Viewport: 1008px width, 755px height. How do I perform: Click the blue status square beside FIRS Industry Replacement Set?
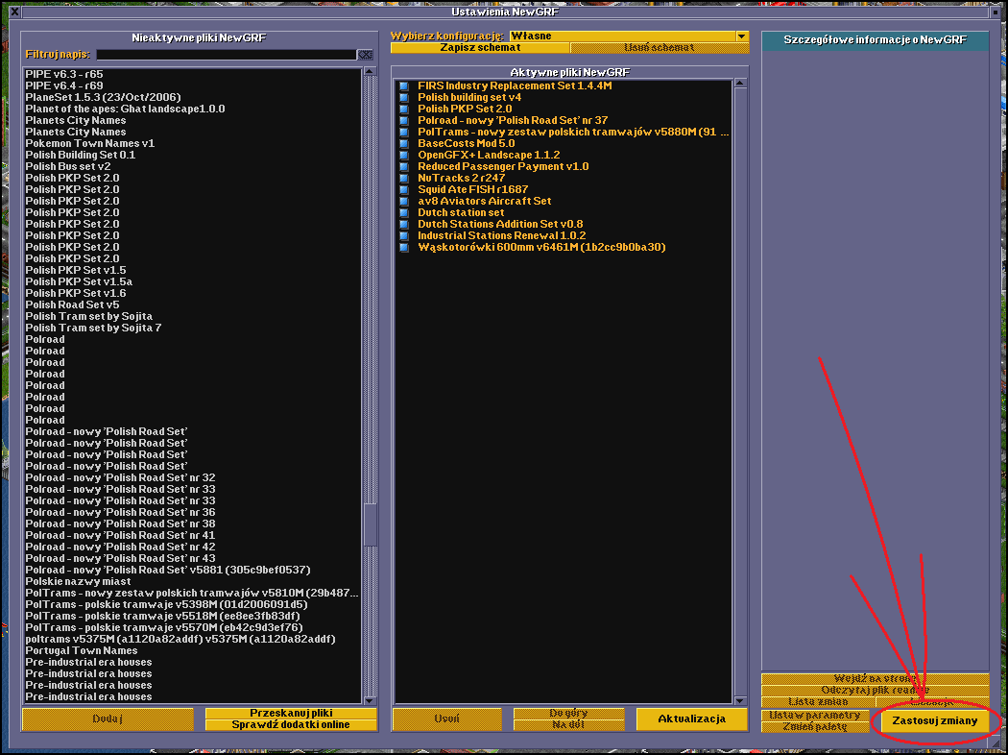pyautogui.click(x=404, y=86)
